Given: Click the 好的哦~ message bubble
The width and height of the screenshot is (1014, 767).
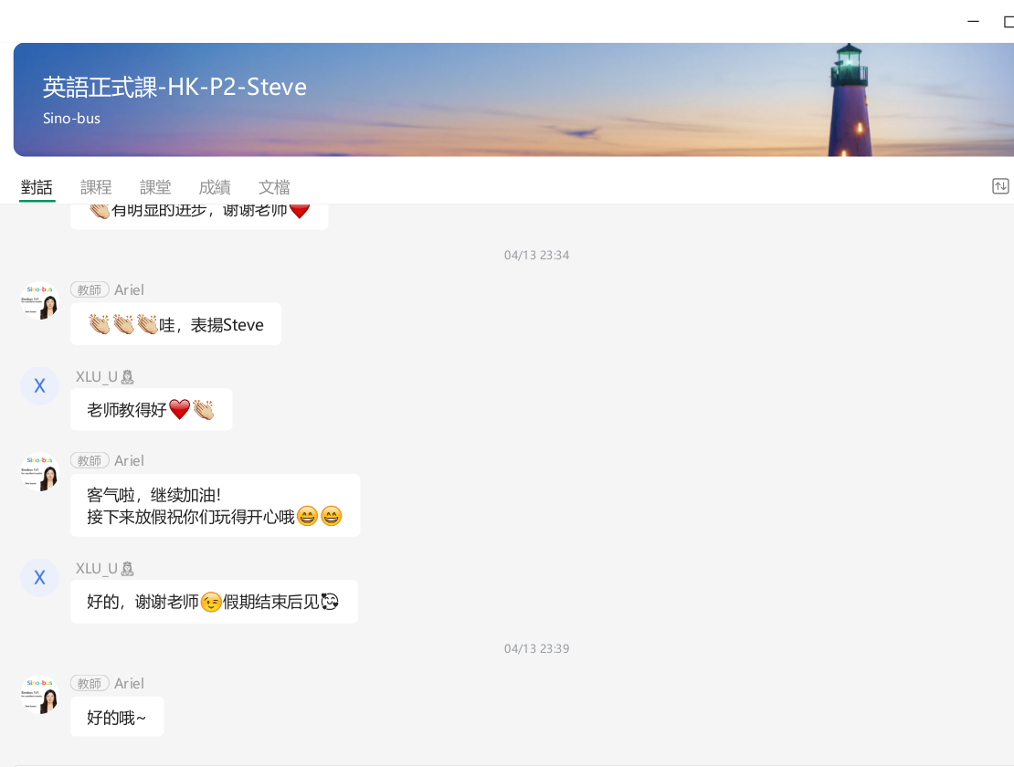Looking at the screenshot, I should point(117,718).
